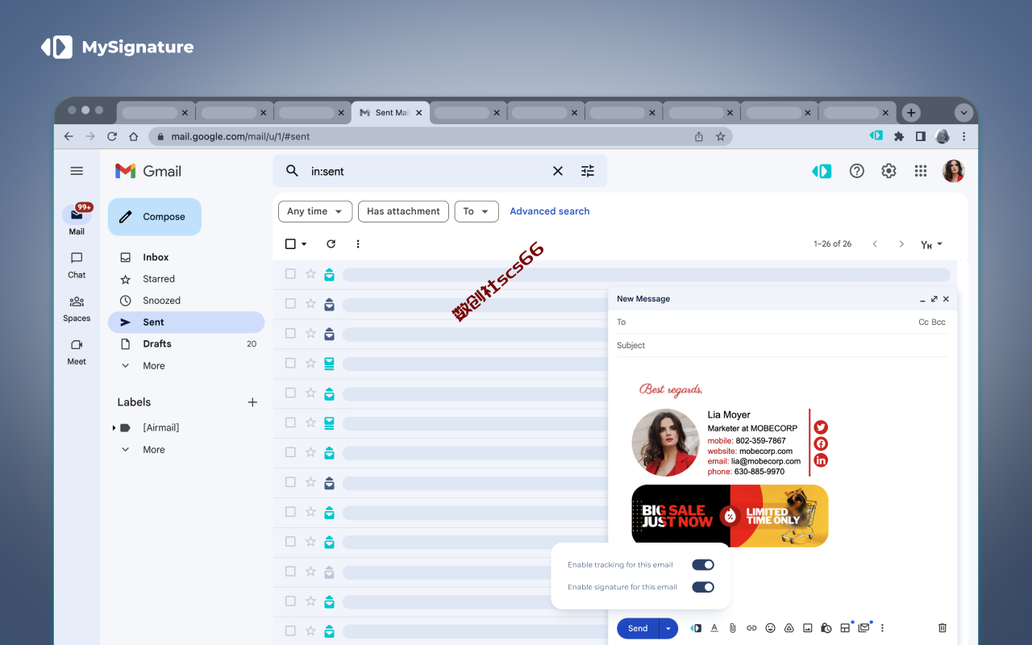Insert photo in the message

[808, 628]
